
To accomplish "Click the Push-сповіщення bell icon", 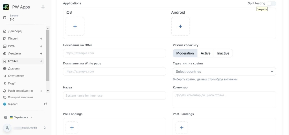I will 5,91.
